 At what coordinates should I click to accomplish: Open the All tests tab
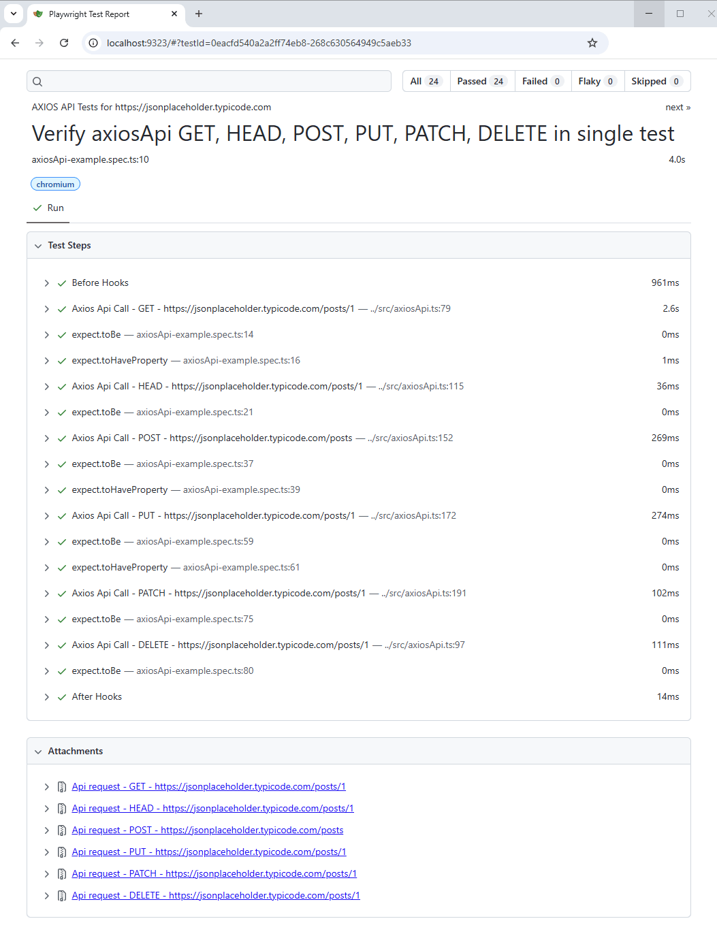click(425, 81)
